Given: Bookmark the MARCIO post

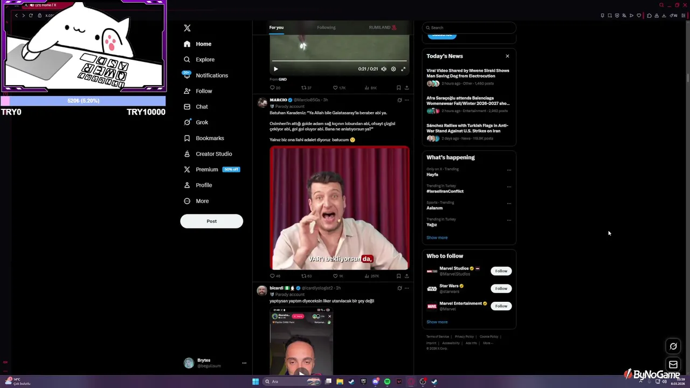Looking at the screenshot, I should point(398,276).
